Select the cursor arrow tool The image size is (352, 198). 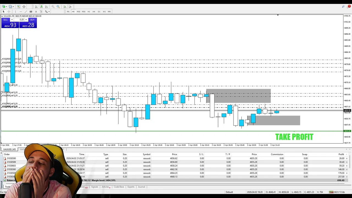pos(4,12)
